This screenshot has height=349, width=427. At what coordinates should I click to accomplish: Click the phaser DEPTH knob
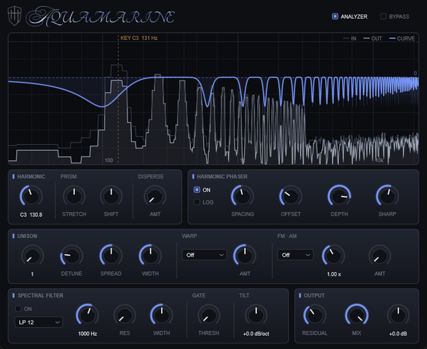(x=339, y=196)
